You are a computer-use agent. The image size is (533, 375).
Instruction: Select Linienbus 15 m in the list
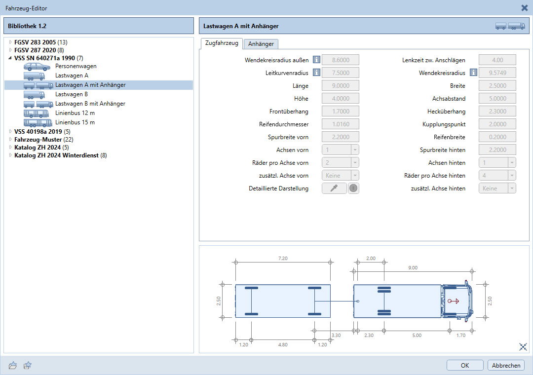tap(75, 122)
